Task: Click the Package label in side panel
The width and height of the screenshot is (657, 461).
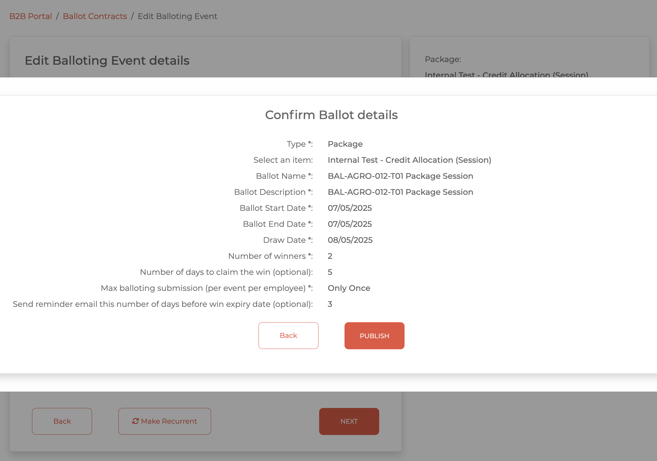Action: click(443, 59)
